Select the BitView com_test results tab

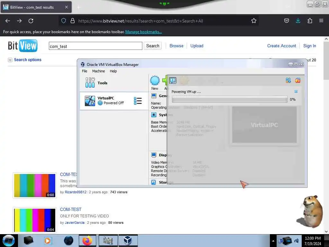(36, 7)
